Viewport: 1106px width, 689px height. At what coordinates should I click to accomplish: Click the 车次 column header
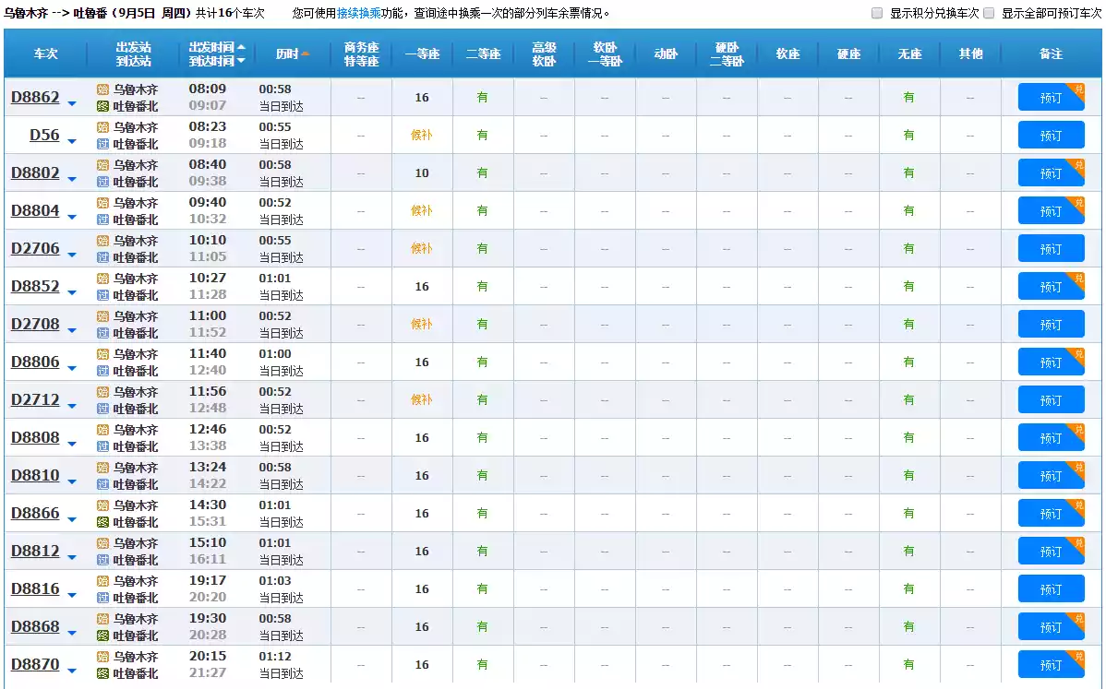[x=45, y=54]
